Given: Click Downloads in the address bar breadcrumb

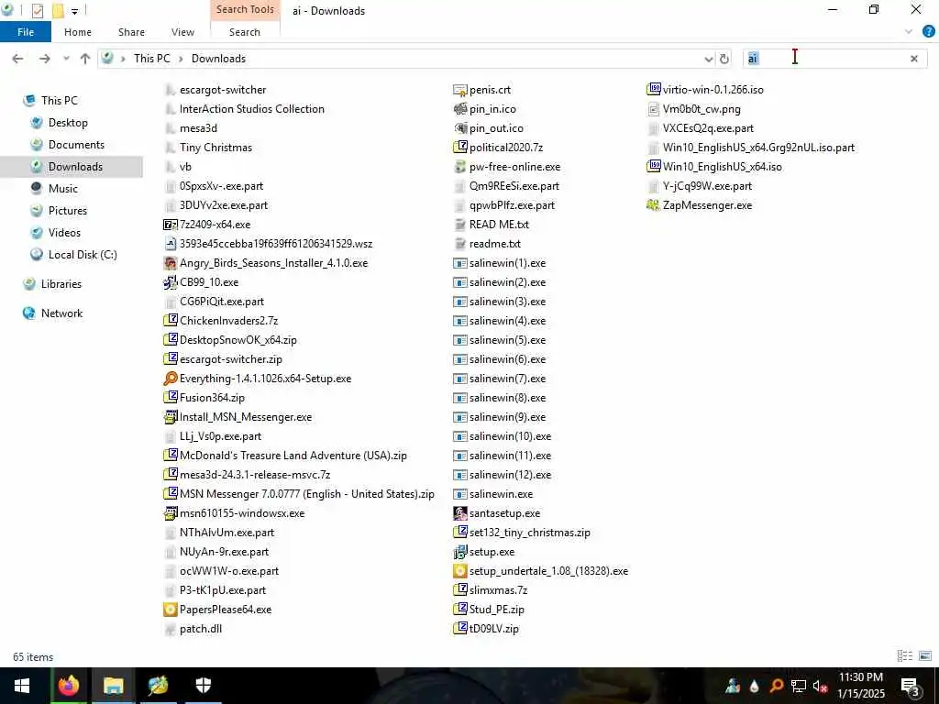Looking at the screenshot, I should click(x=218, y=59).
